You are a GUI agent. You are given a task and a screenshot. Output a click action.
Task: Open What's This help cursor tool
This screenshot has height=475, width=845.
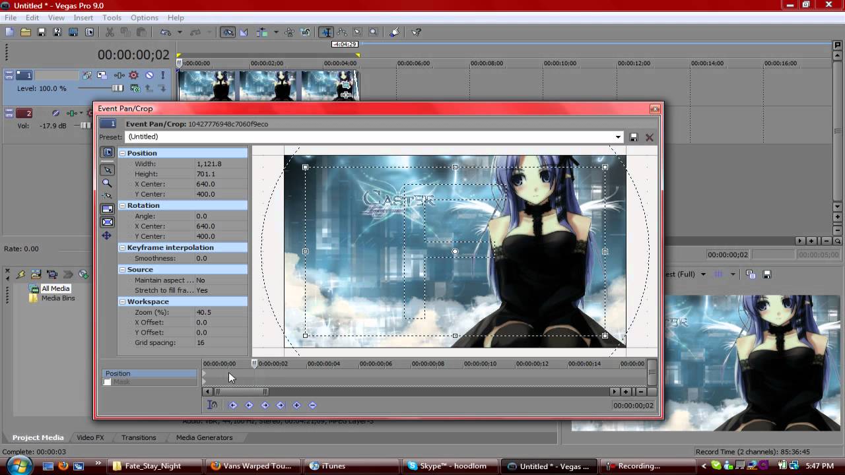pyautogui.click(x=417, y=32)
